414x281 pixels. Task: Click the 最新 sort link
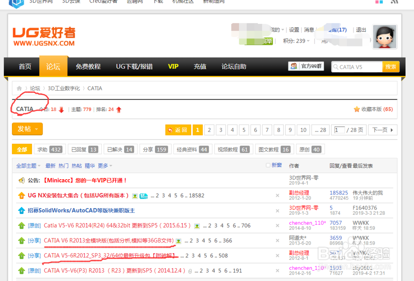point(51,166)
